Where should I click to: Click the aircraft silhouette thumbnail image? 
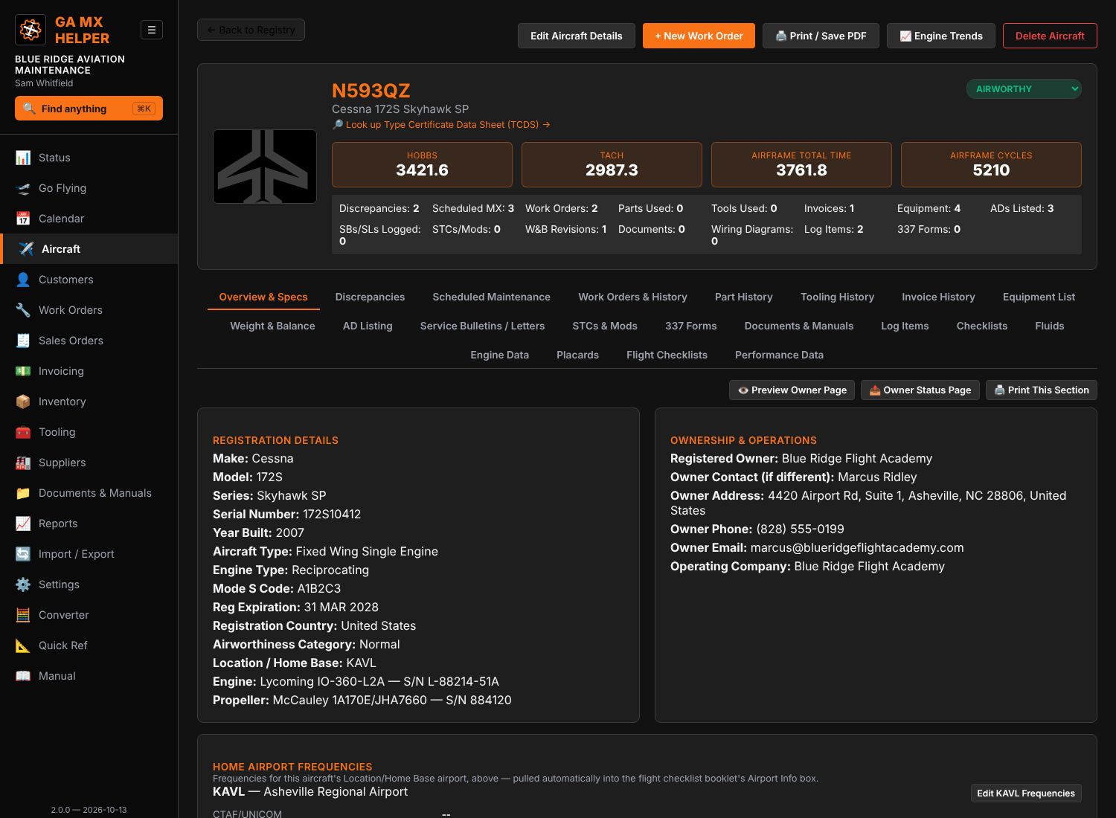click(x=265, y=167)
